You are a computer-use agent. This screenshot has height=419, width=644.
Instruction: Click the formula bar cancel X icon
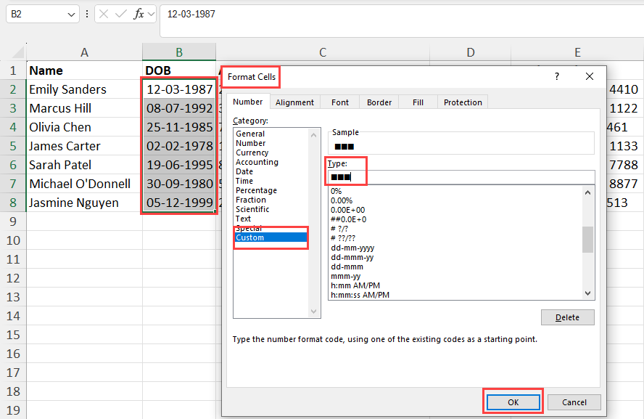104,15
